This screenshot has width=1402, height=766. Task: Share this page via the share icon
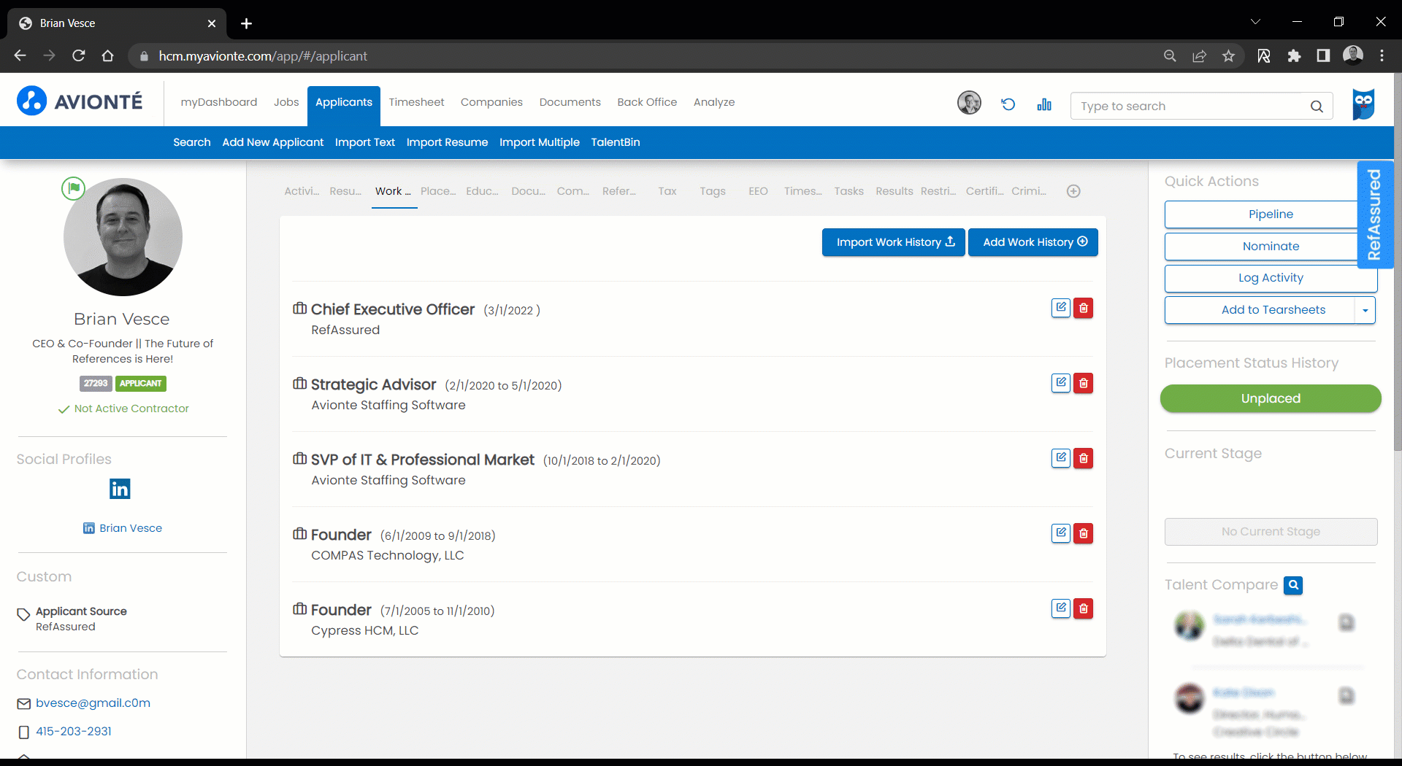tap(1199, 56)
